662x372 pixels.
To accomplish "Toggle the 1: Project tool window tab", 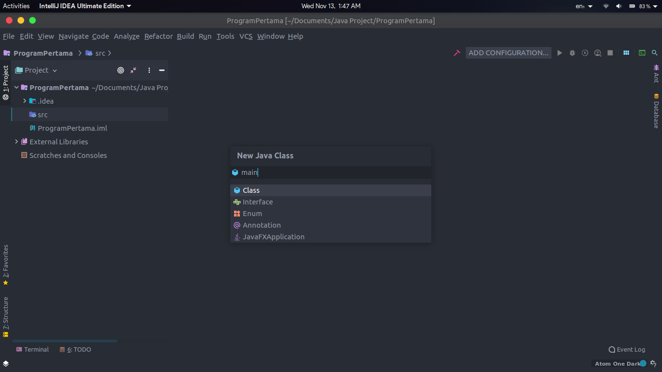I will (x=6, y=83).
